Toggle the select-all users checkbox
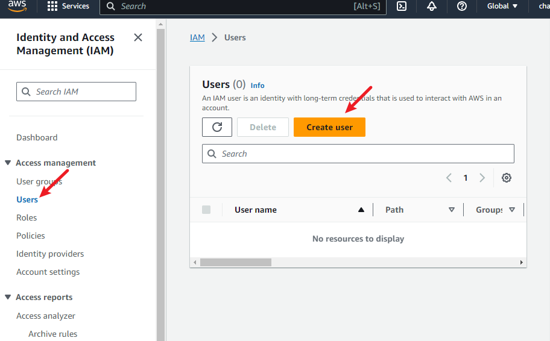Viewport: 550px width, 341px height. coord(206,210)
